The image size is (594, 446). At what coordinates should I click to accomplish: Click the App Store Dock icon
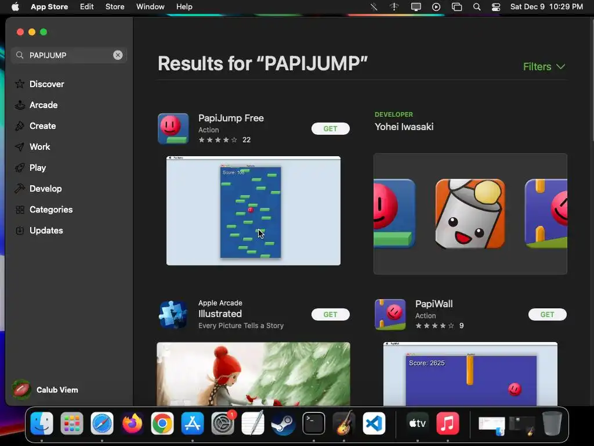pyautogui.click(x=193, y=423)
